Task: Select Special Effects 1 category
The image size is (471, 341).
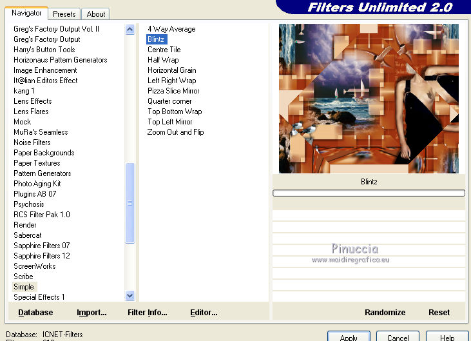Action: (39, 297)
